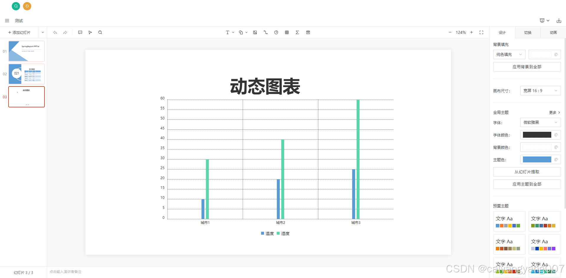The width and height of the screenshot is (566, 278).
Task: Open find and replace with the magnifier icon
Action: [x=100, y=32]
